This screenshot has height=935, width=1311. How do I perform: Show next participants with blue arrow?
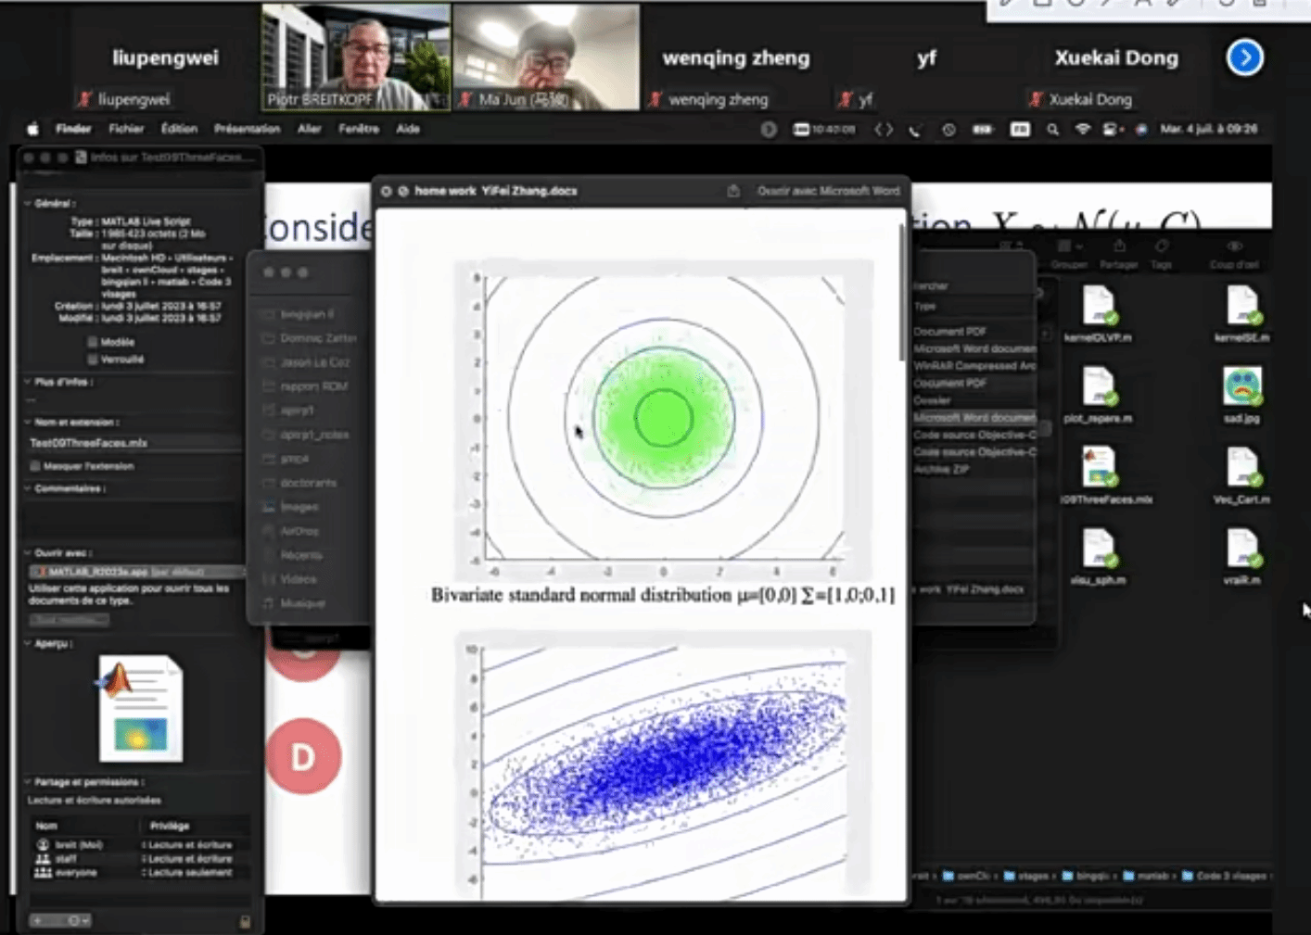click(1244, 57)
